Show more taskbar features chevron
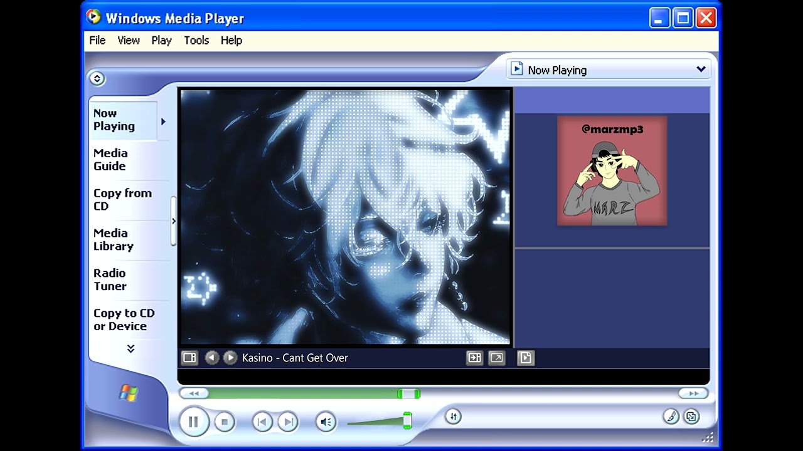This screenshot has height=451, width=803. pos(130,349)
